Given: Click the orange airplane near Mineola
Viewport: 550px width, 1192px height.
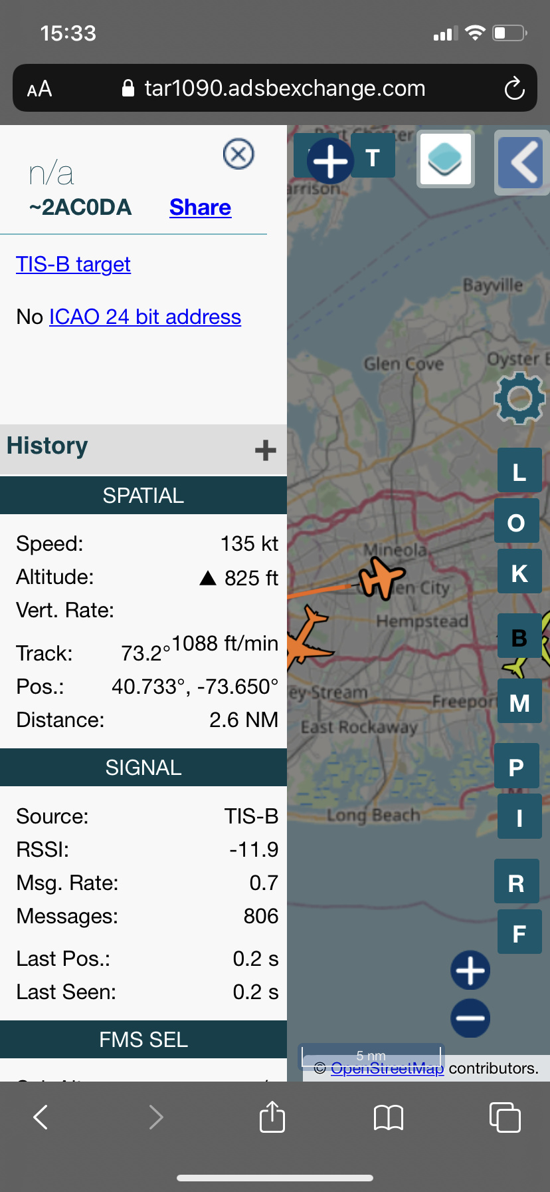Looking at the screenshot, I should point(381,577).
